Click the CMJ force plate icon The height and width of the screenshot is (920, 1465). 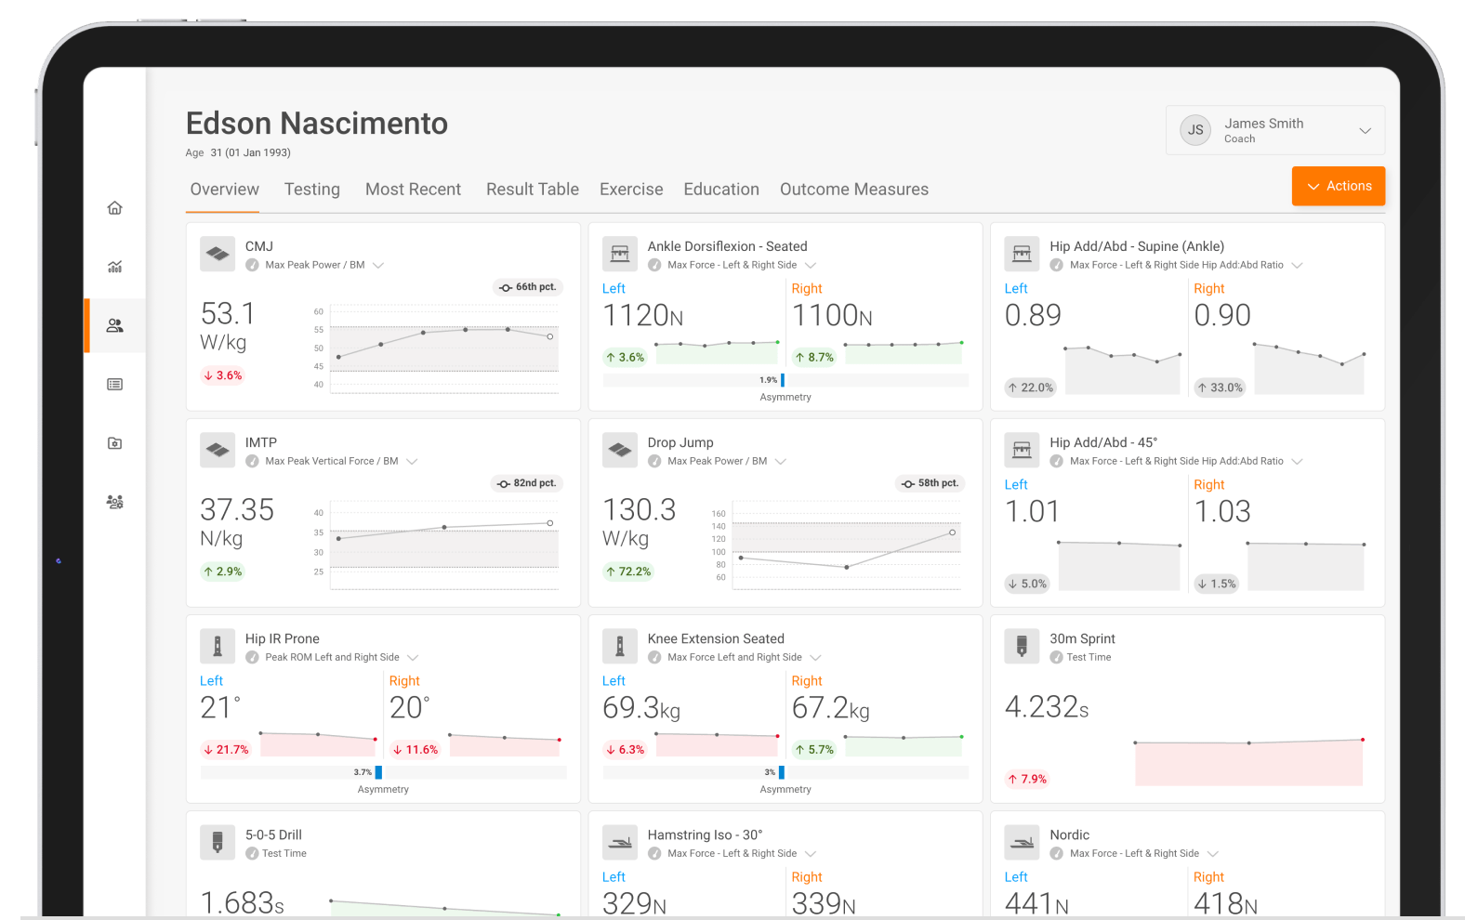218,254
